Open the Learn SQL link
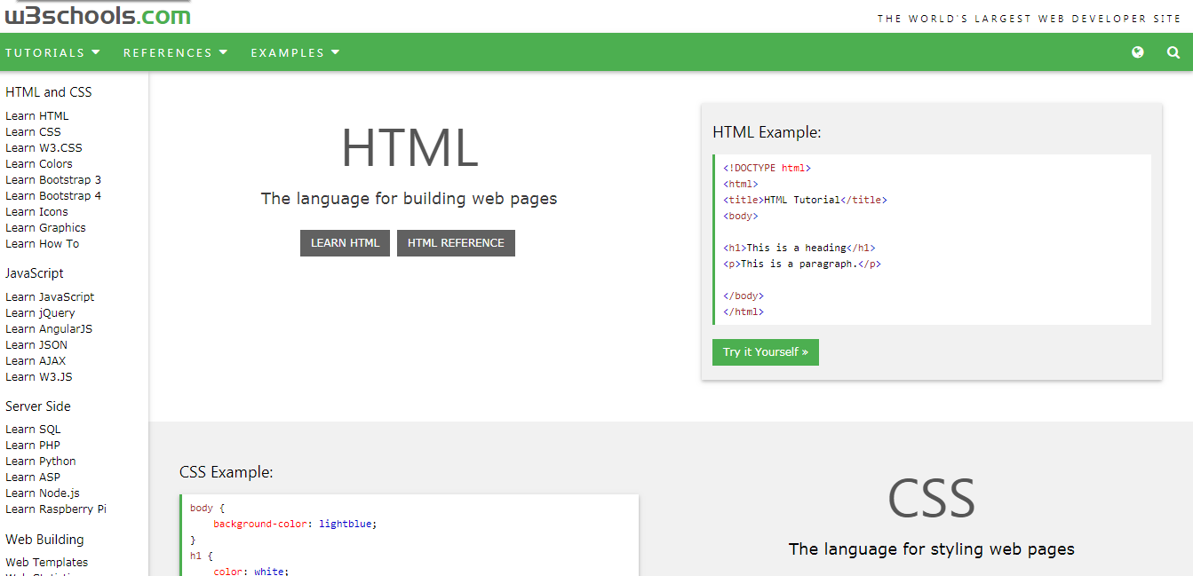This screenshot has width=1193, height=576. coord(33,430)
